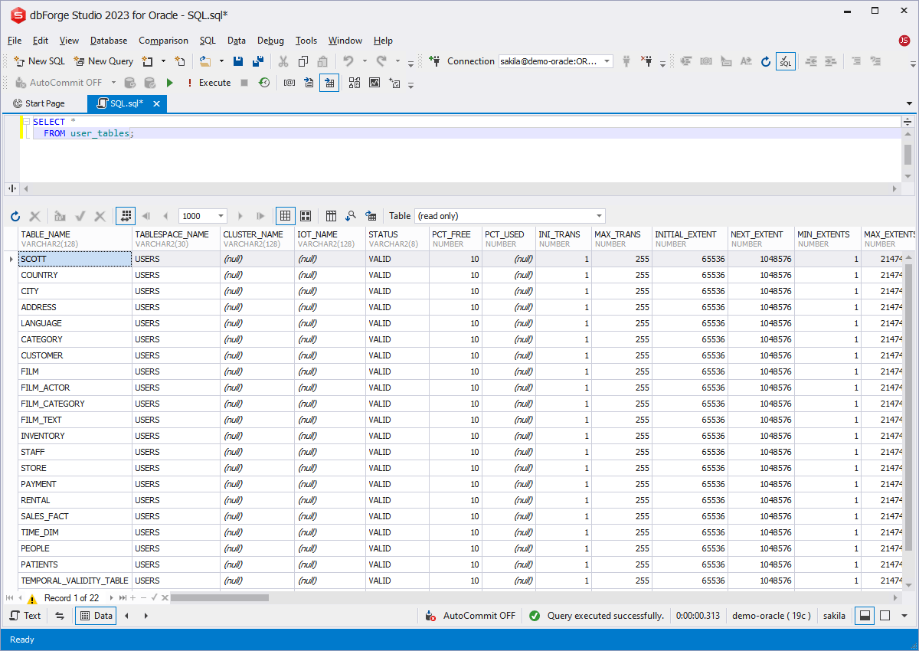The width and height of the screenshot is (919, 651).
Task: Select the TEMPORAL_VALIDITY_TABLE cell
Action: 75,581
